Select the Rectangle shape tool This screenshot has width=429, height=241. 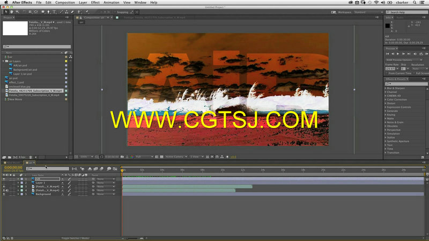pyautogui.click(x=43, y=12)
